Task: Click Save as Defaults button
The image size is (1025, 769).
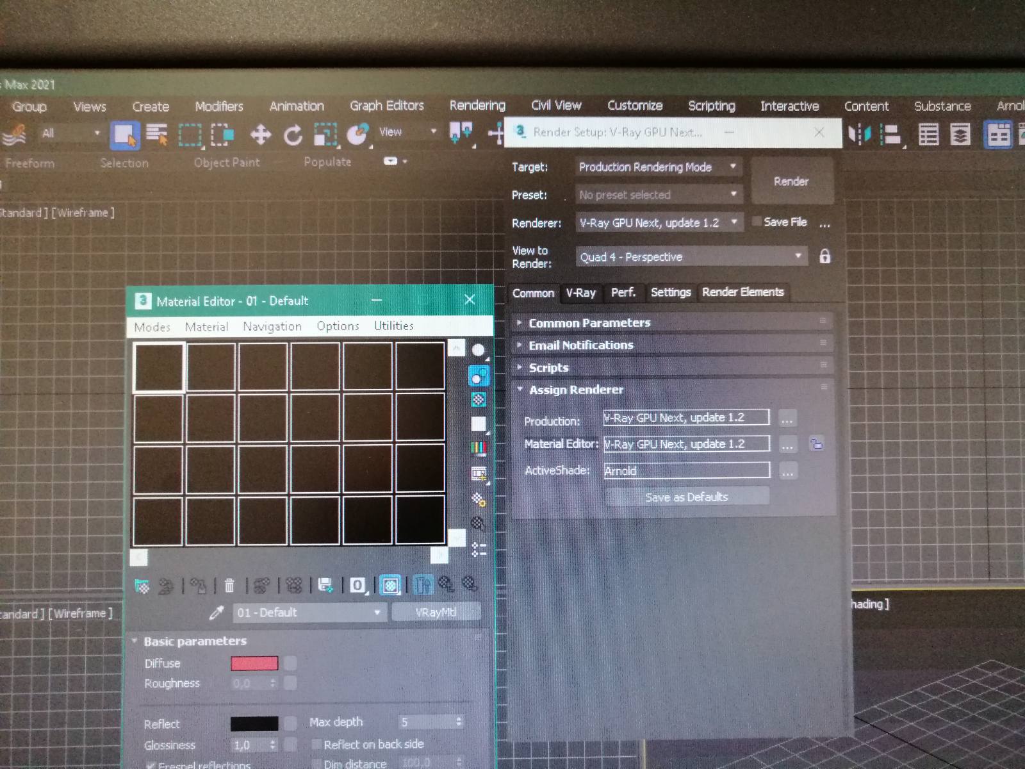Action: pos(687,497)
